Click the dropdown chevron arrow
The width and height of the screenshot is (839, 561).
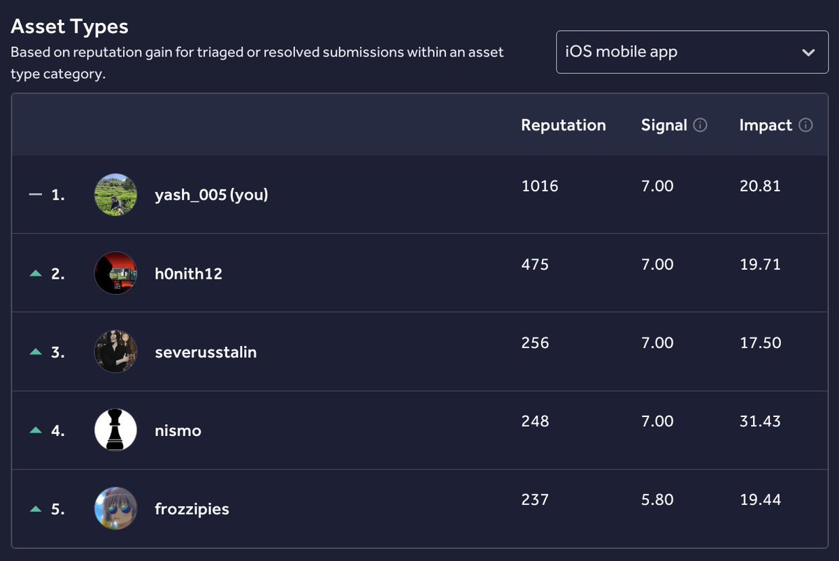click(808, 53)
